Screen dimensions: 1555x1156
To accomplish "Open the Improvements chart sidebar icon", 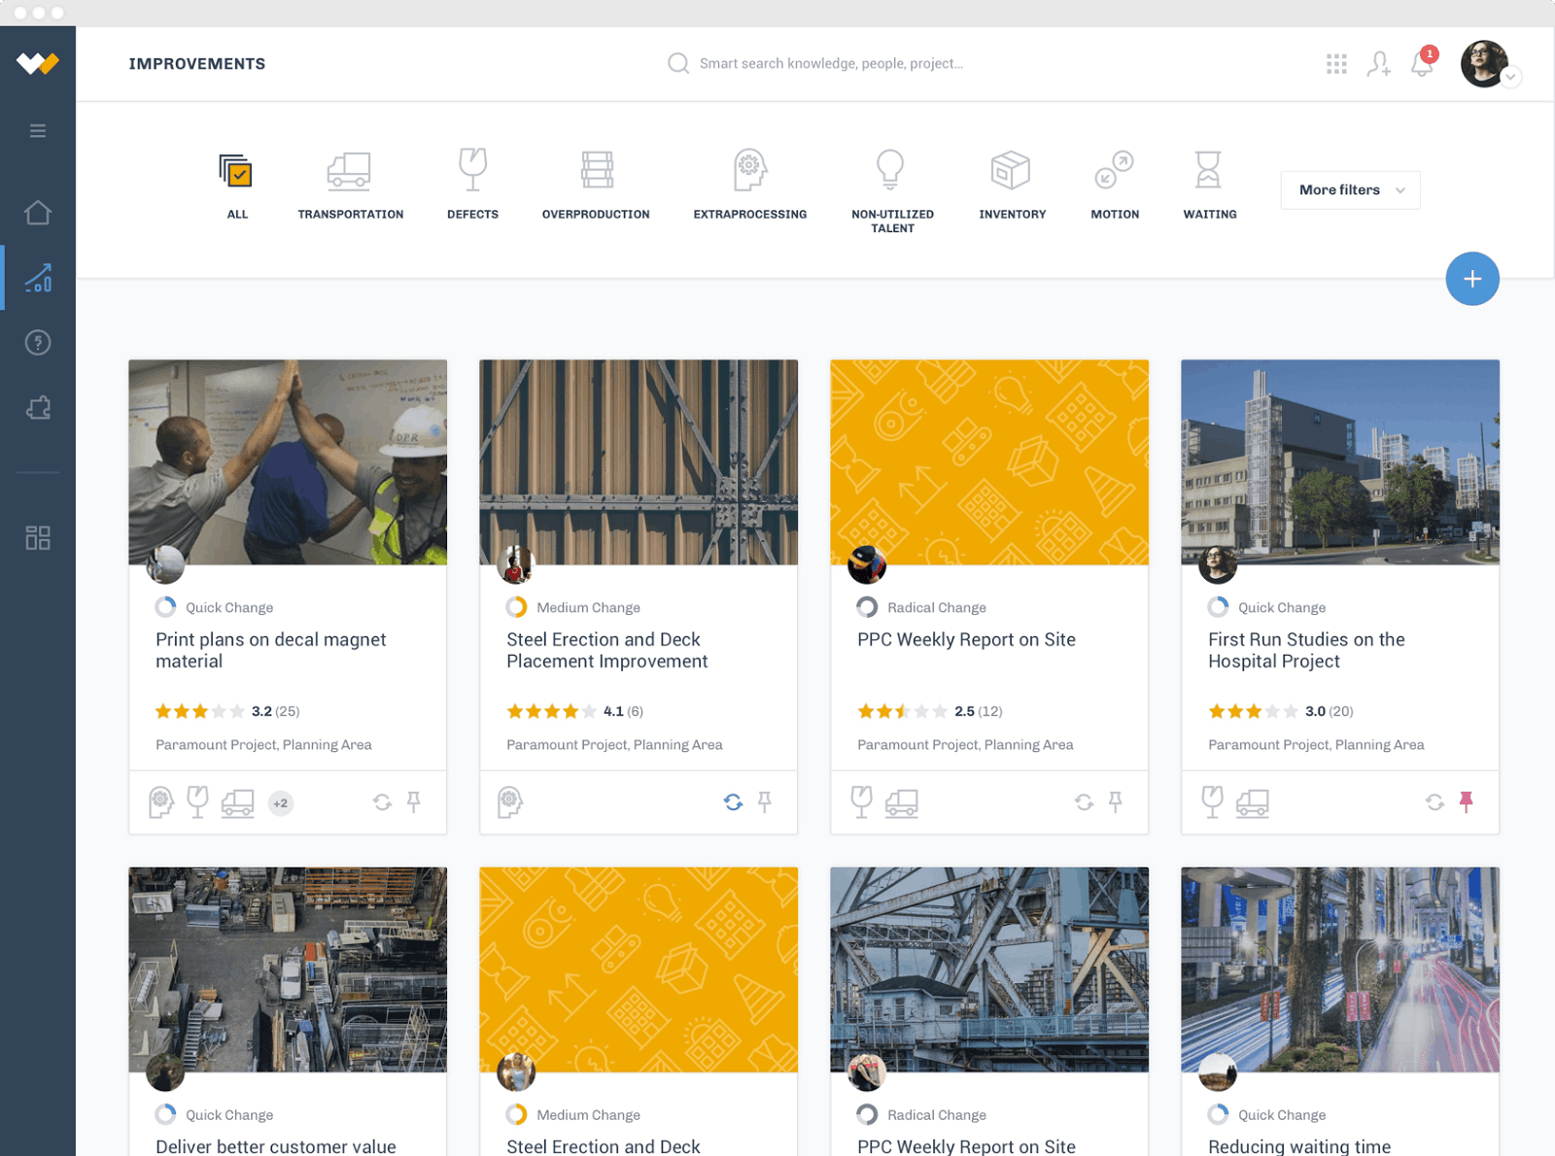I will 38,278.
